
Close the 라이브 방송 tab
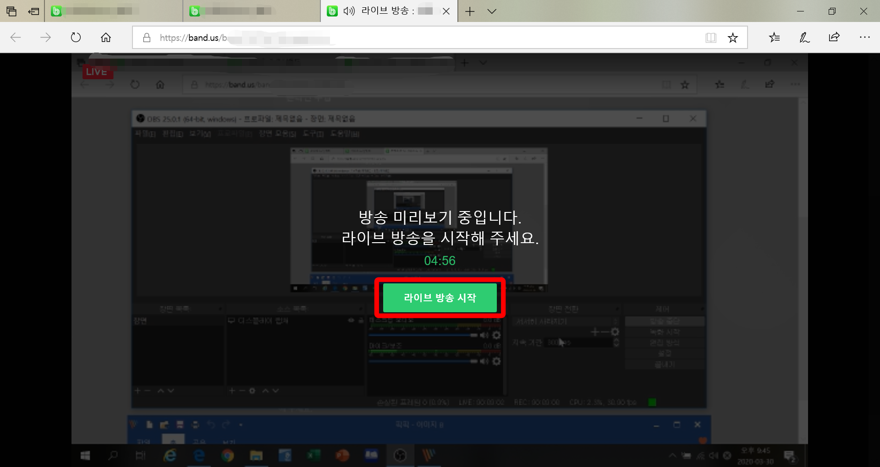click(446, 11)
